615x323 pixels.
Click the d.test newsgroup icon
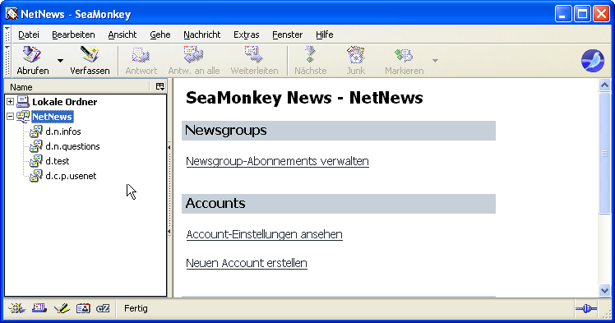point(36,161)
